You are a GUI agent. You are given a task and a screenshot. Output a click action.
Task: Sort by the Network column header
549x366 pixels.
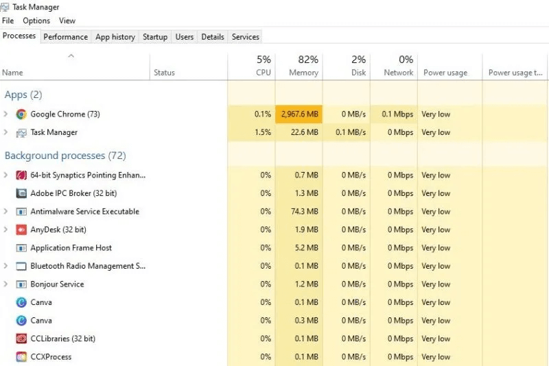(x=394, y=66)
